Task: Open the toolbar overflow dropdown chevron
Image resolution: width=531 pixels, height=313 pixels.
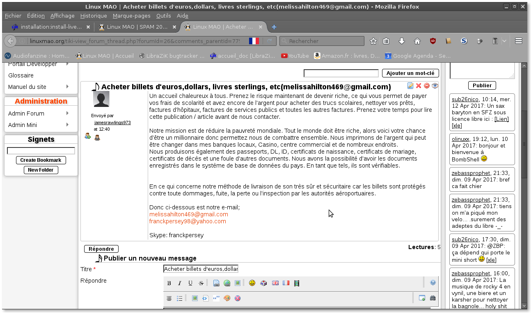Action: [504, 41]
